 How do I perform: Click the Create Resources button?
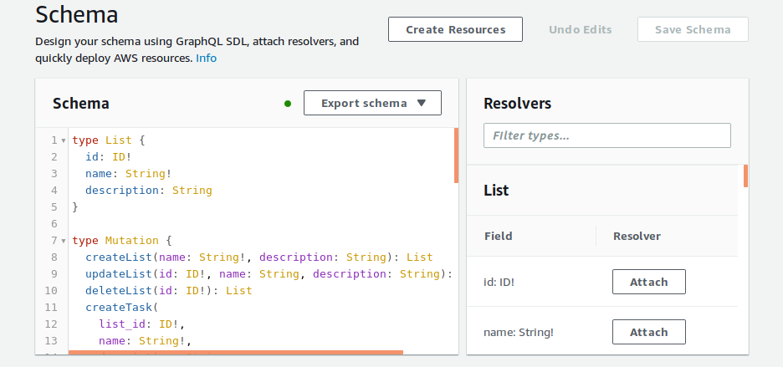[455, 29]
